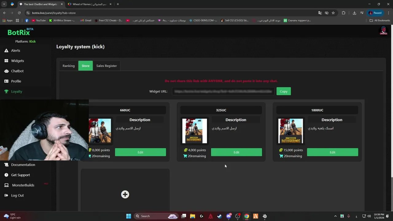Select the Store tab
The height and width of the screenshot is (221, 393).
85,66
